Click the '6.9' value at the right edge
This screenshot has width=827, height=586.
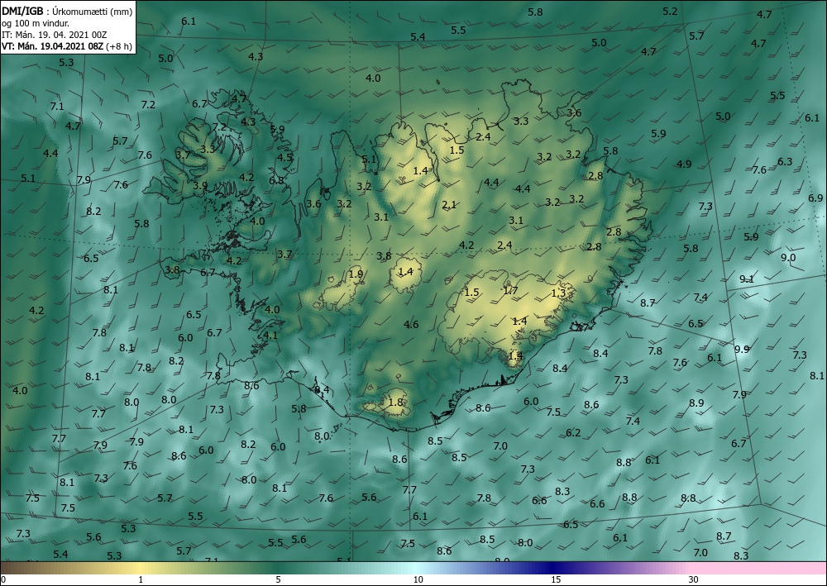coord(815,198)
